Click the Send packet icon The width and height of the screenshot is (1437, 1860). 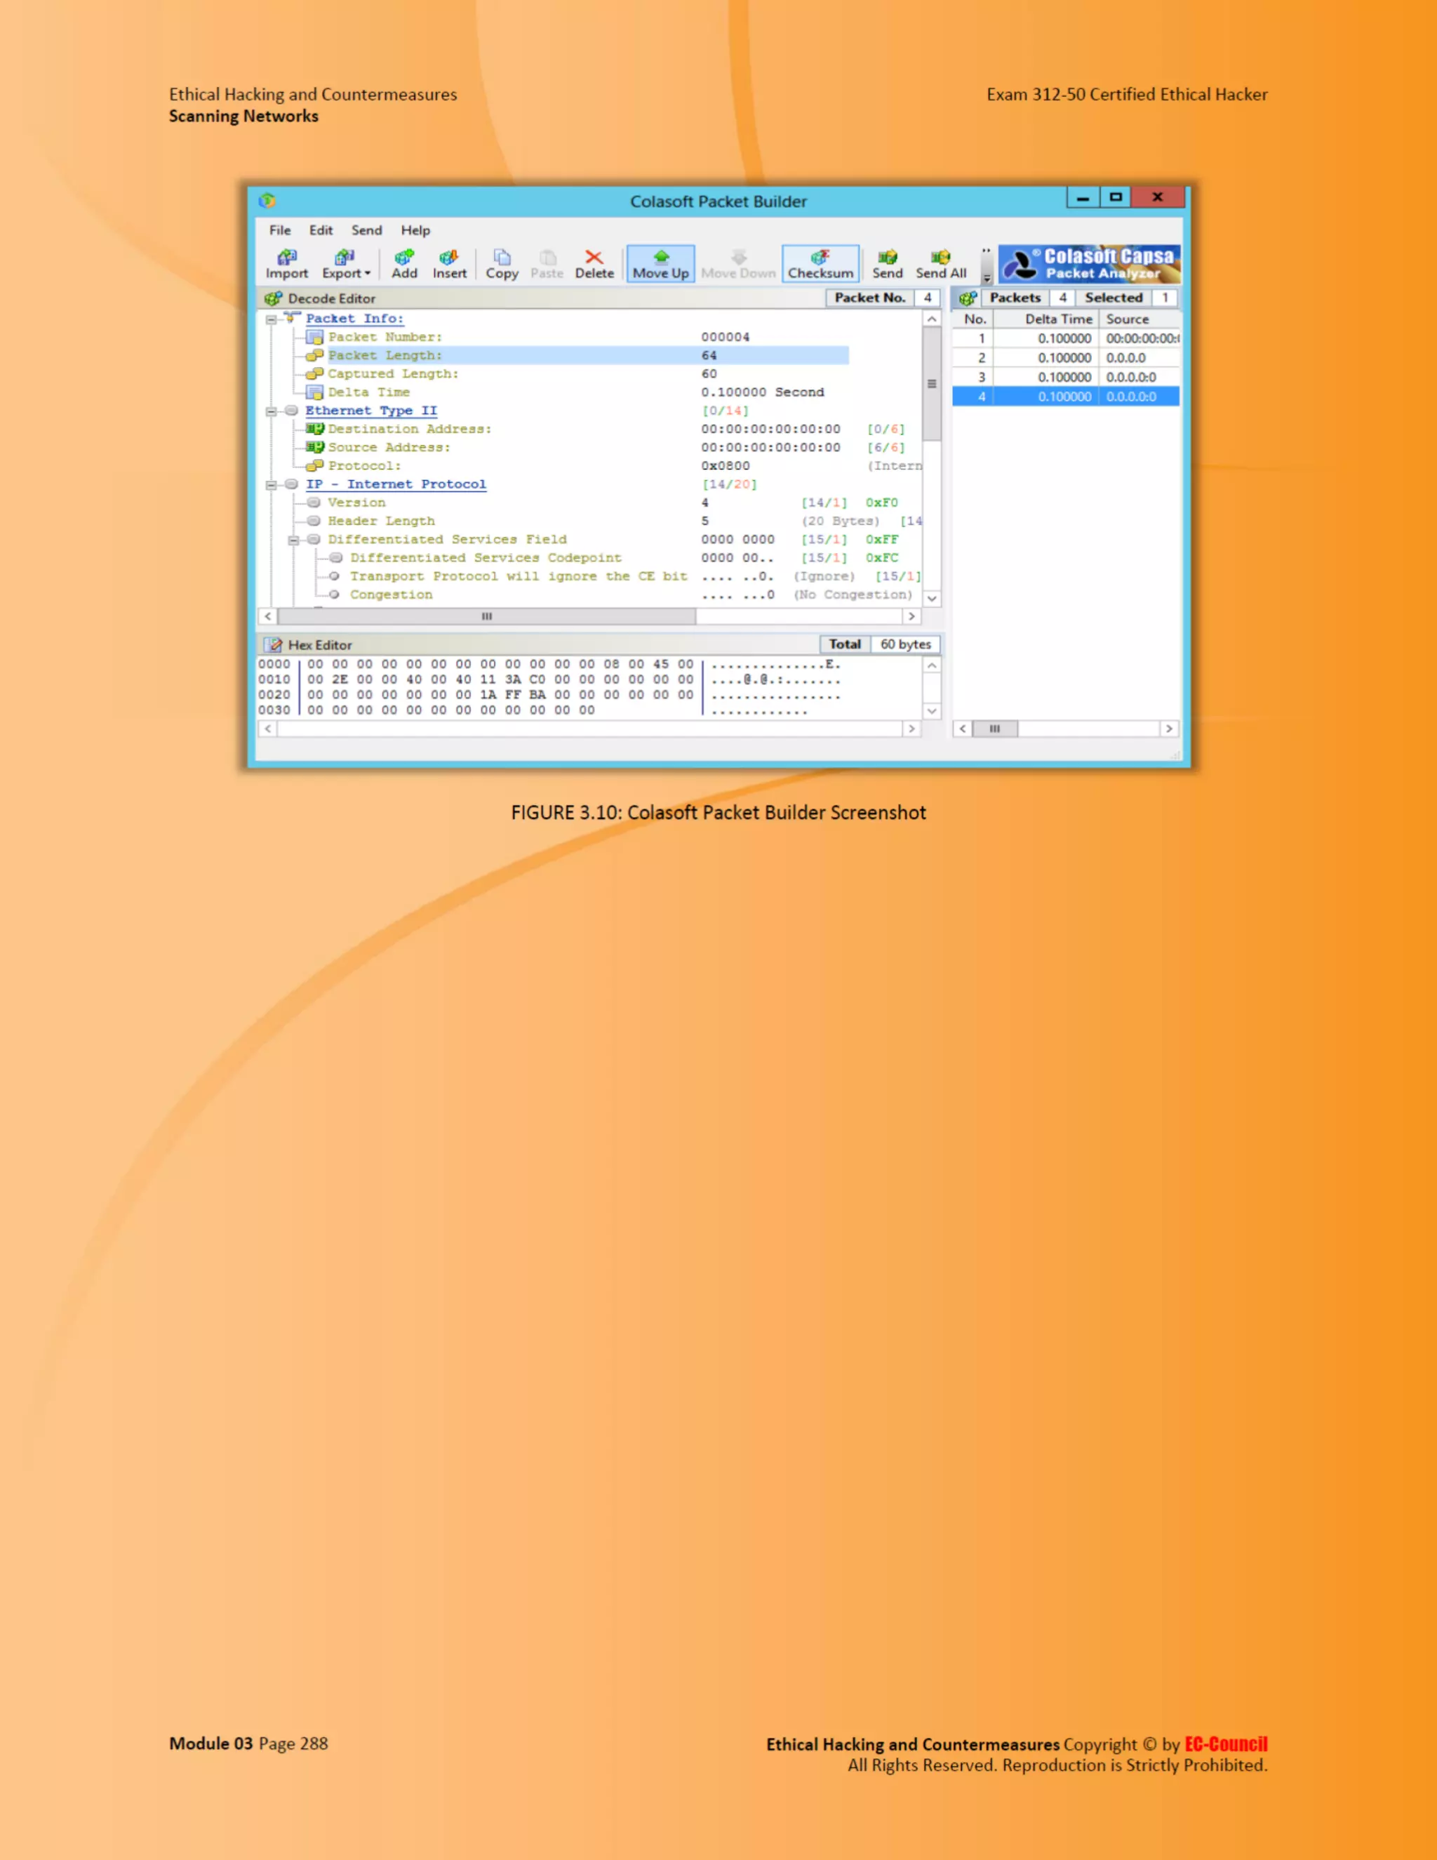point(886,263)
